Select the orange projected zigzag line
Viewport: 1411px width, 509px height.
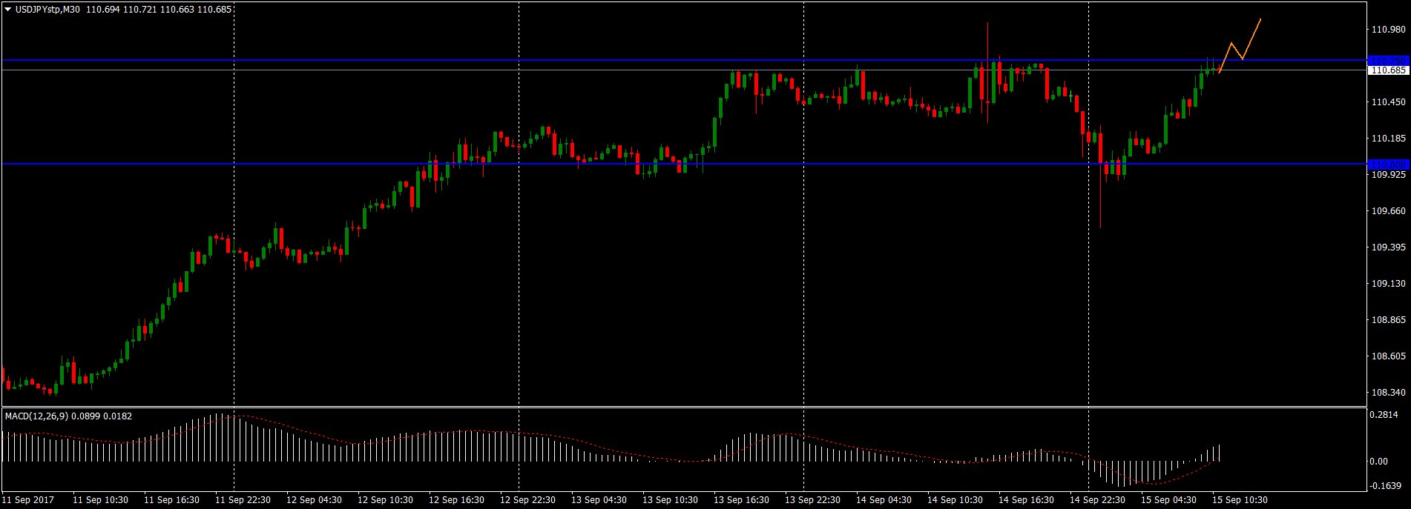[x=1241, y=41]
